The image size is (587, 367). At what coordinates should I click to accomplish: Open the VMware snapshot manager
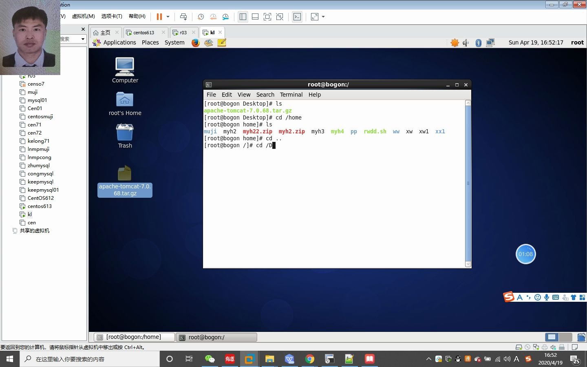click(x=225, y=17)
